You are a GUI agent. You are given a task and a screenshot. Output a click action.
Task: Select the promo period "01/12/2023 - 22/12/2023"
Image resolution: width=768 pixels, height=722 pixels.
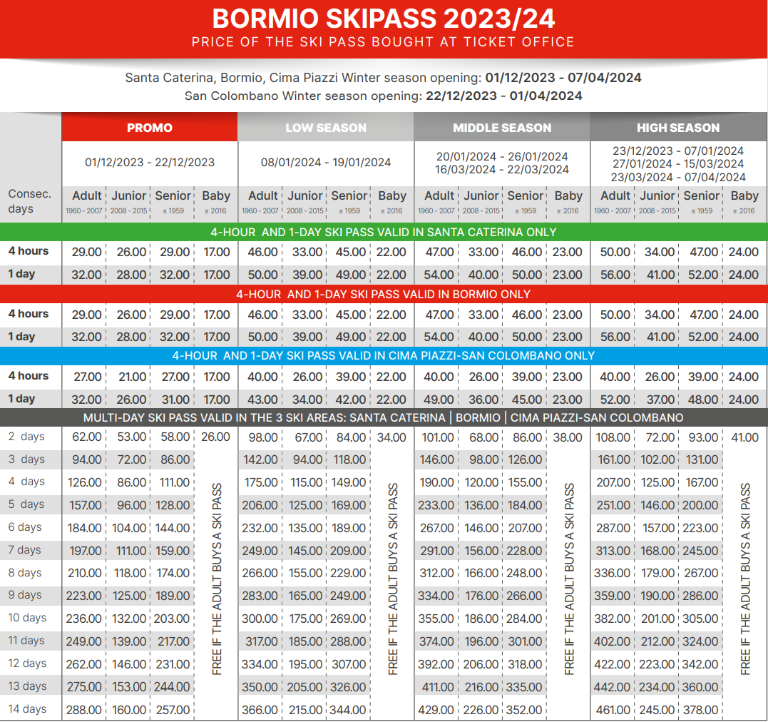150,162
